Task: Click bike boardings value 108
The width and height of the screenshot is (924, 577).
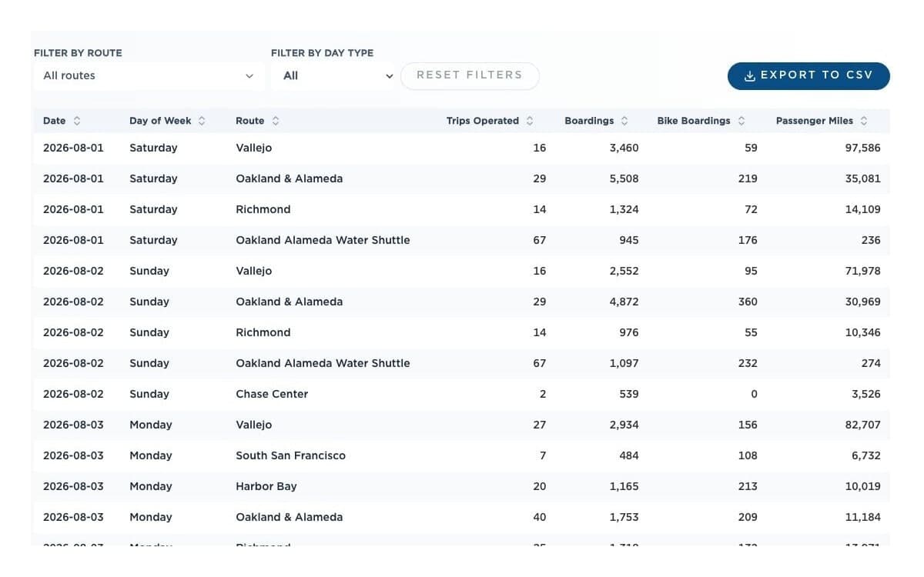Action: (748, 455)
